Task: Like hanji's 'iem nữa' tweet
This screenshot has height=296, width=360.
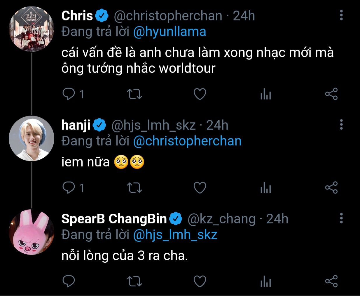Action: click(x=200, y=188)
